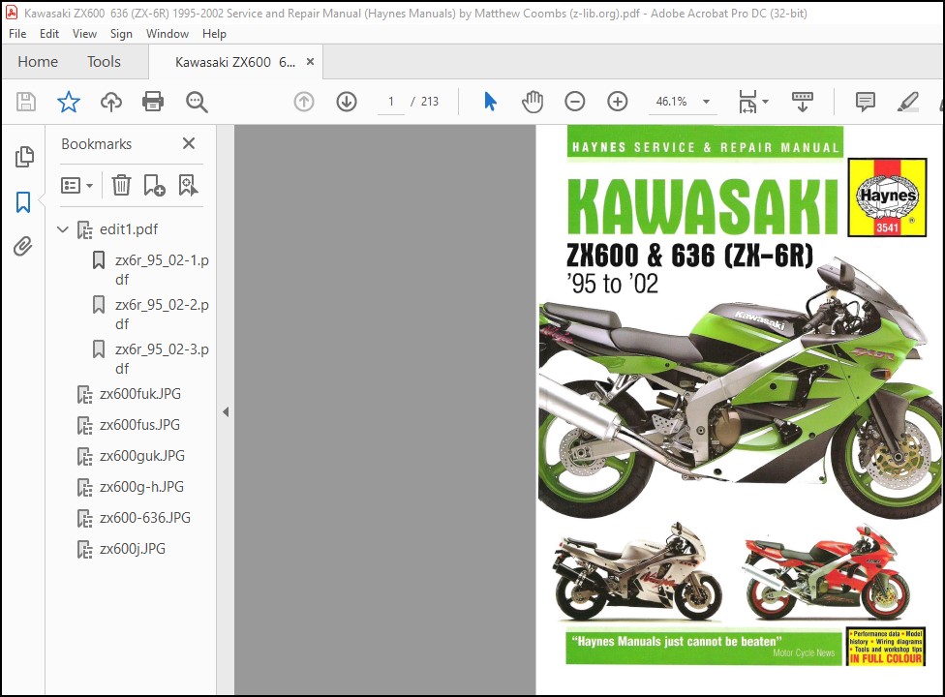Open the Page Thumbnails panel
The width and height of the screenshot is (945, 697).
coord(24,157)
